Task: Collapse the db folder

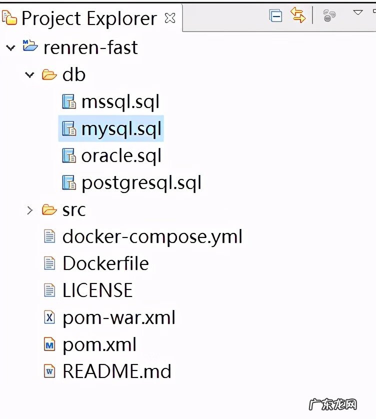Action: (x=29, y=75)
